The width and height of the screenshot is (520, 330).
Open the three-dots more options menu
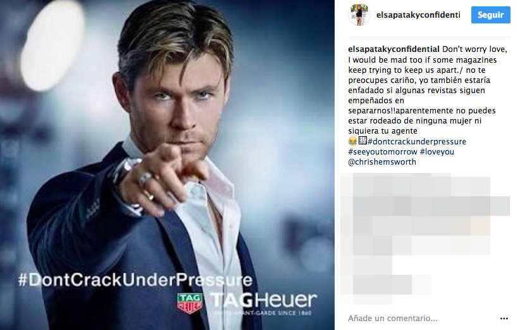point(504,319)
